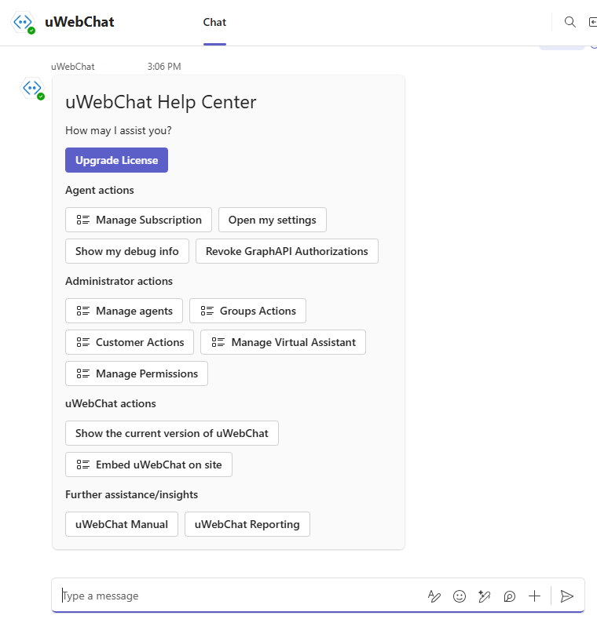597x623 pixels.
Task: Open Customer Actions list
Action: coord(130,342)
